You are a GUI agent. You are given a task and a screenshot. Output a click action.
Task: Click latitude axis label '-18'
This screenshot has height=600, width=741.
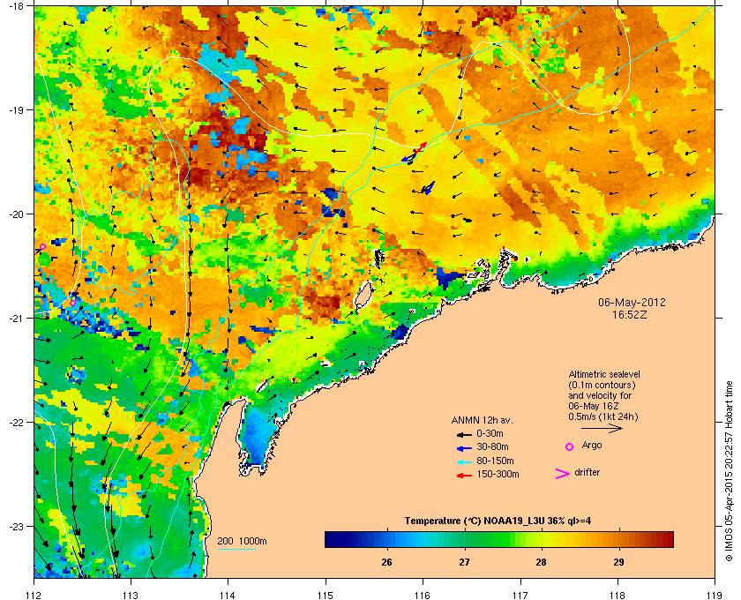[16, 5]
